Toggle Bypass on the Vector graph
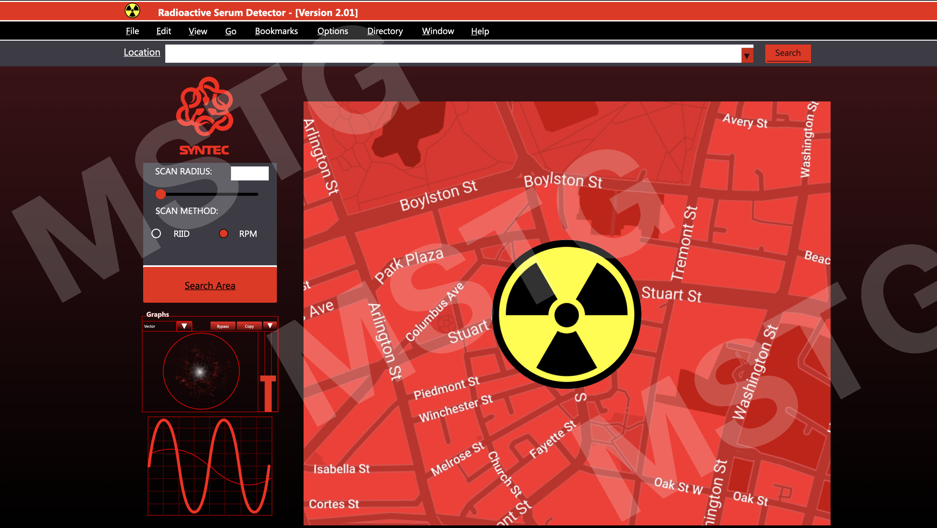Viewport: 937px width, 528px height. pyautogui.click(x=223, y=326)
